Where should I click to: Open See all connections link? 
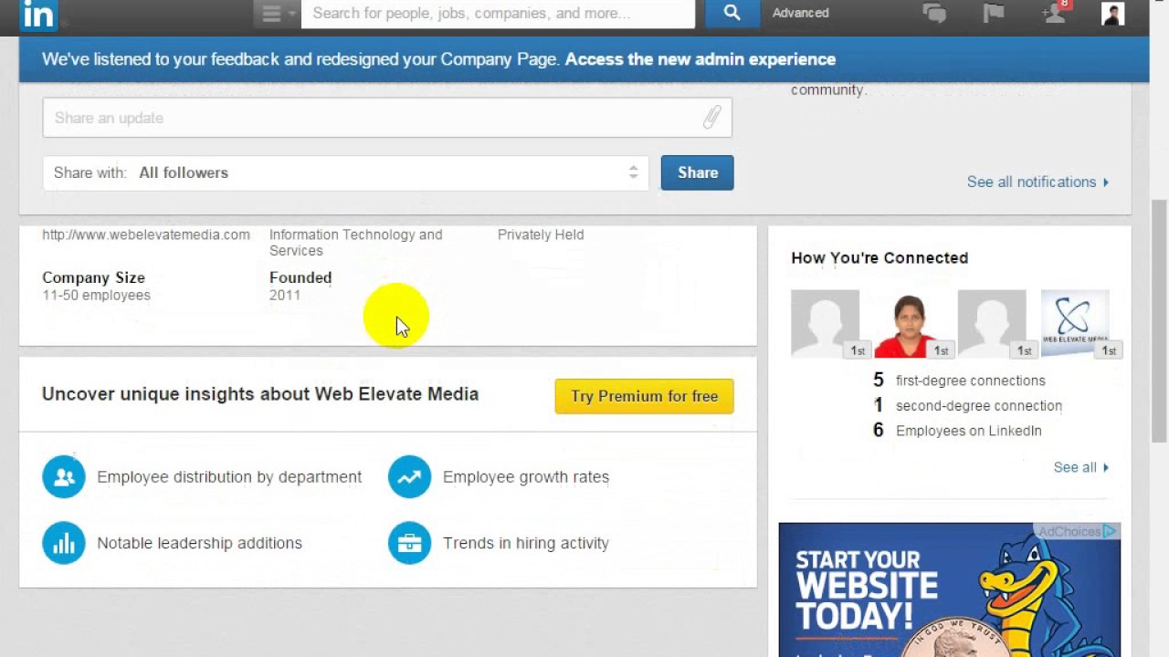[1081, 467]
